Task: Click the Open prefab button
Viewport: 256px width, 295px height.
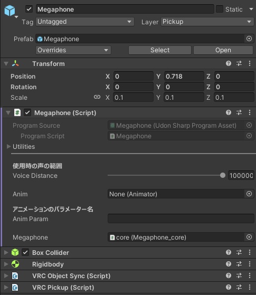Action: pos(223,50)
